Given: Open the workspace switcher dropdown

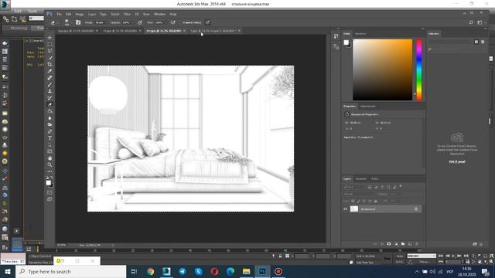Looking at the screenshot, I should (480, 22).
